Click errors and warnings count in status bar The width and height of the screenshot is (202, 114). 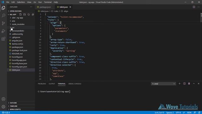coord(6,113)
